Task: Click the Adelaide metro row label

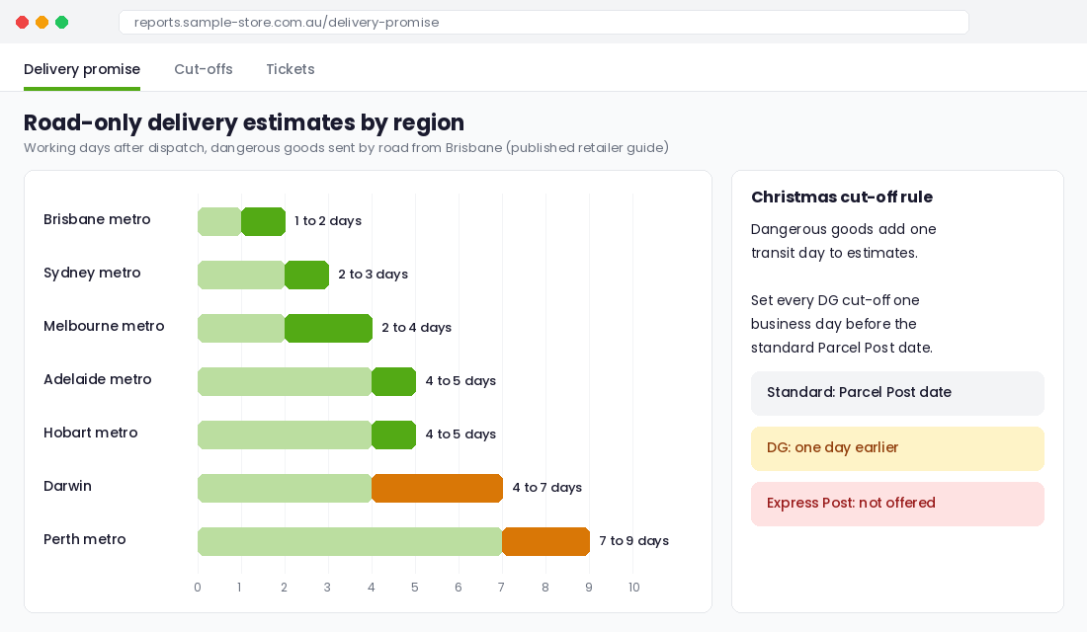Action: [x=98, y=380]
